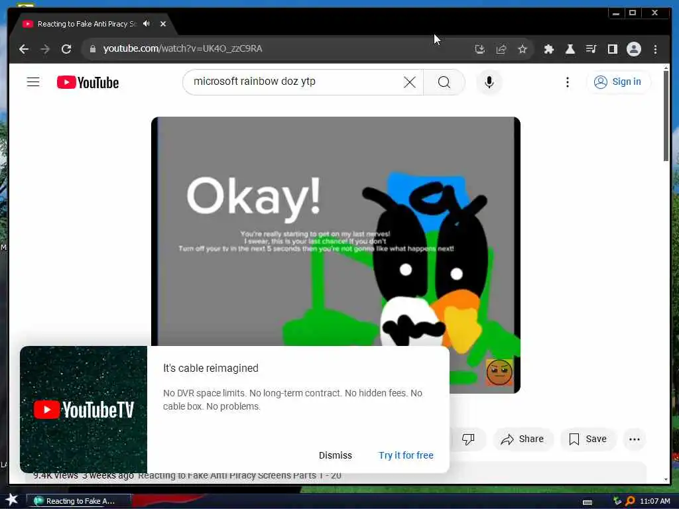
Task: Bookmark this page with the star
Action: point(523,49)
